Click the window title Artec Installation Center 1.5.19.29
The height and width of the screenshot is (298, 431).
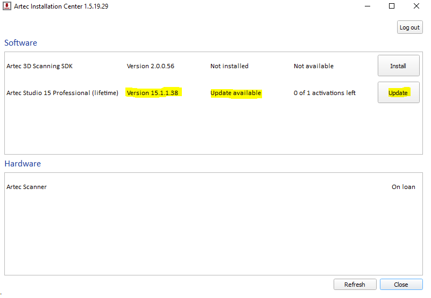tap(61, 6)
